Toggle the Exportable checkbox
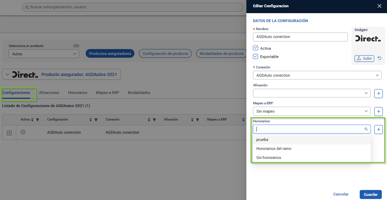 256,56
